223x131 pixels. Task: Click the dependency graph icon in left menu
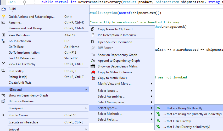3,95
